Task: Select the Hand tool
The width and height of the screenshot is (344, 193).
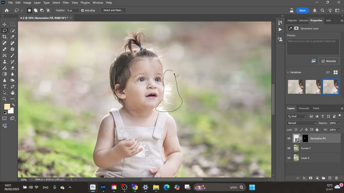Action: click(x=12, y=93)
